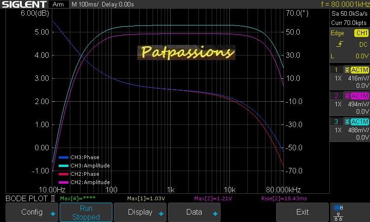Click the channel 2 bandwidth limit B icon
The width and height of the screenshot is (370, 222).
(347, 96)
